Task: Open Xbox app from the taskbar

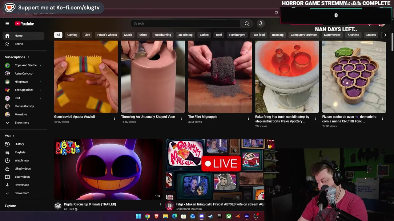Action: pos(229,216)
